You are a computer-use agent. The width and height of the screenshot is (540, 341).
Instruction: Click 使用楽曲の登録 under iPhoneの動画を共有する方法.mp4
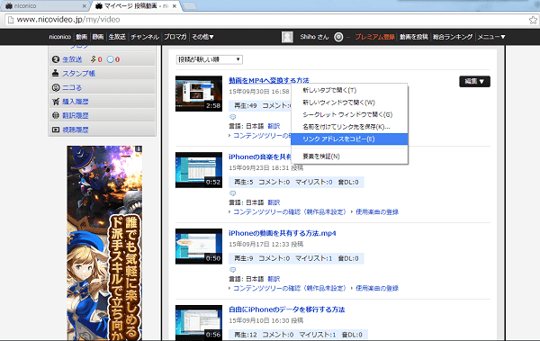377,288
